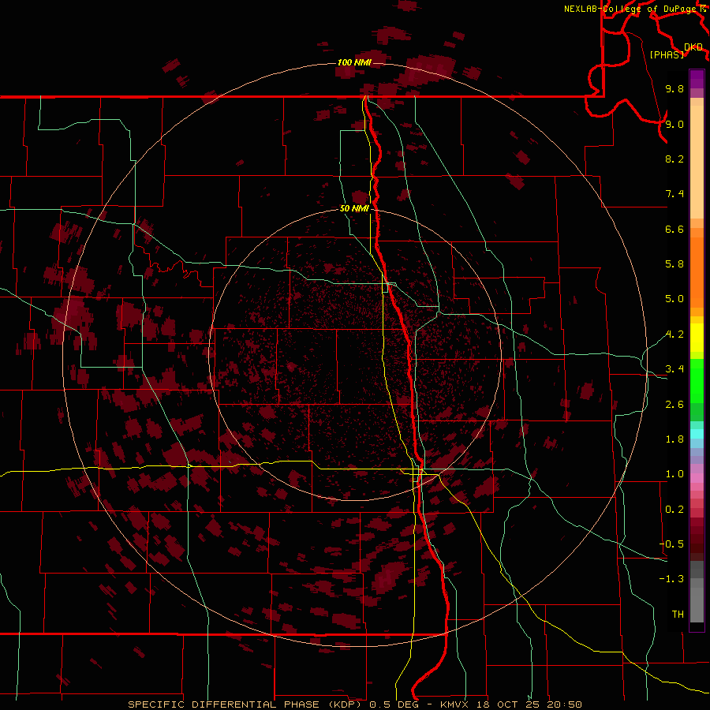Click the -1.3 value on the color scale

tap(671, 579)
